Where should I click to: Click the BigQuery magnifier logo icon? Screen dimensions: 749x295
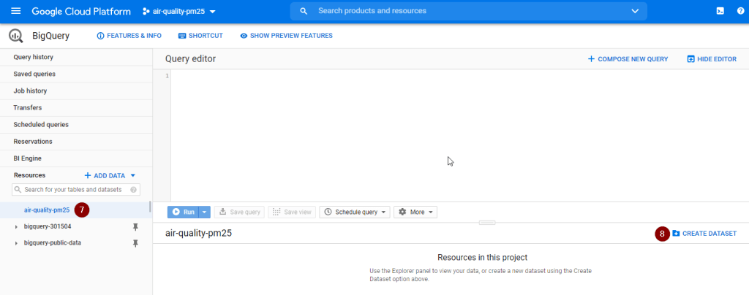[16, 36]
